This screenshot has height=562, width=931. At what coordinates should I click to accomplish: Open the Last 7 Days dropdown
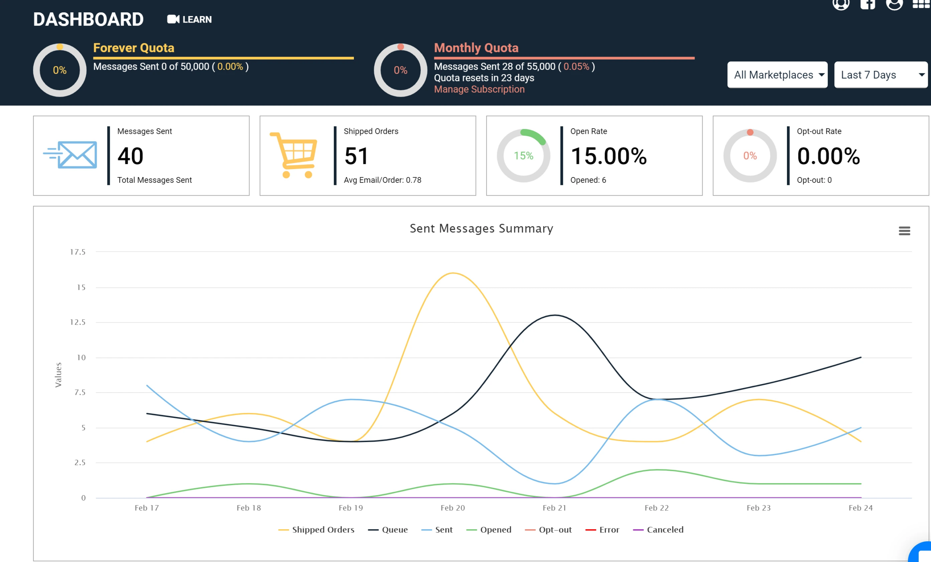tap(880, 75)
